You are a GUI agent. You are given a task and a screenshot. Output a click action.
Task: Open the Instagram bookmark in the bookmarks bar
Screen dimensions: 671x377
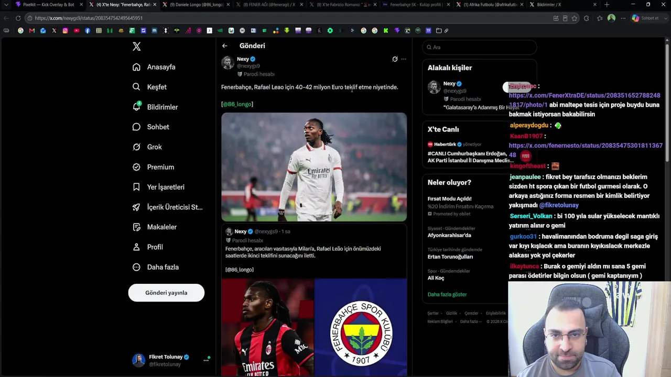65,30
